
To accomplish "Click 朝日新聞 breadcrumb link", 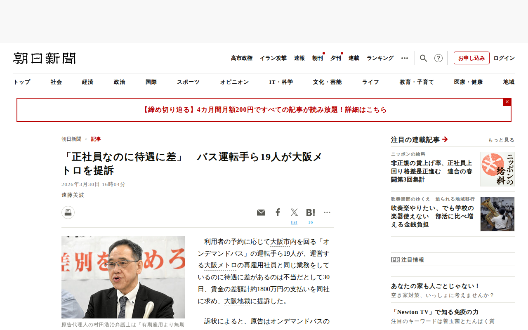I will tap(71, 139).
